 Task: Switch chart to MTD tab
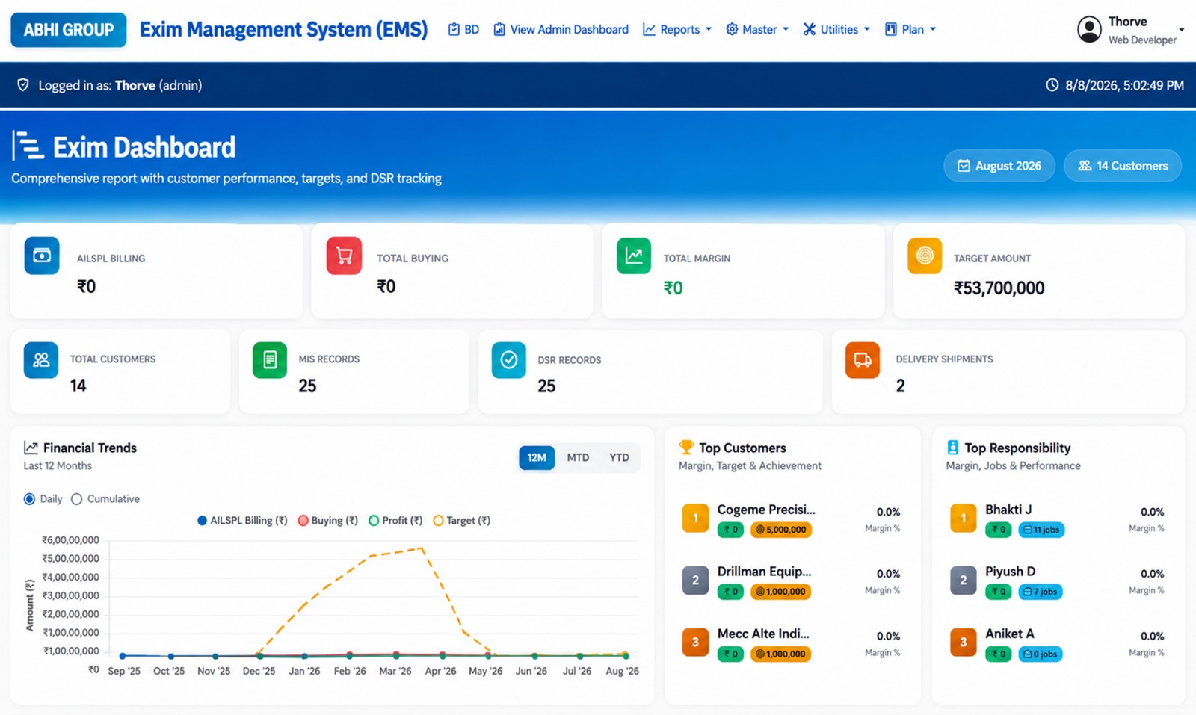[578, 457]
